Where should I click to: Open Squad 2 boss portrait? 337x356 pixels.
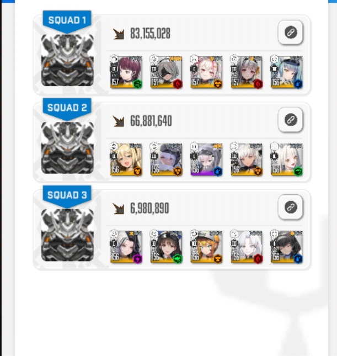(x=67, y=148)
